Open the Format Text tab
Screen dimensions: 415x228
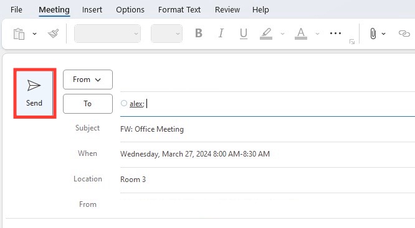coord(179,10)
